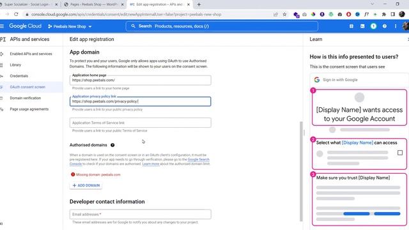Click the Search products and resources box

point(222,26)
